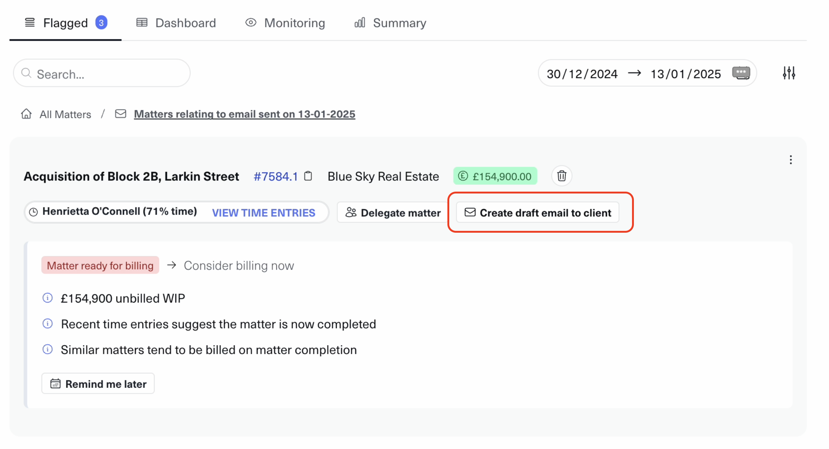Switch to the Dashboard tab
829x449 pixels.
click(176, 23)
